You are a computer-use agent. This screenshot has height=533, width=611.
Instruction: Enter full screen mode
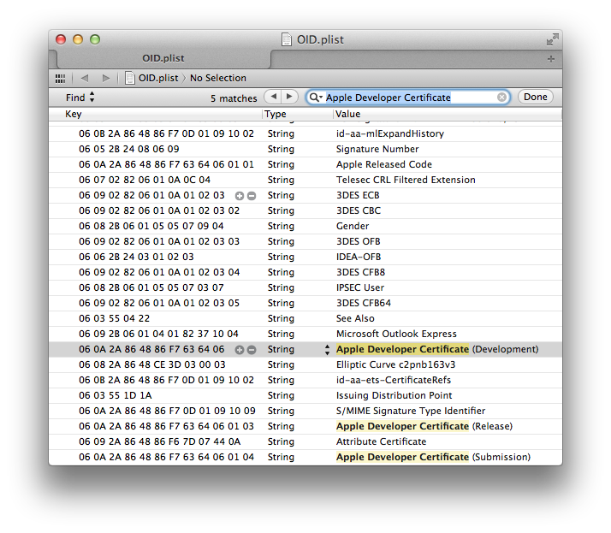552,39
